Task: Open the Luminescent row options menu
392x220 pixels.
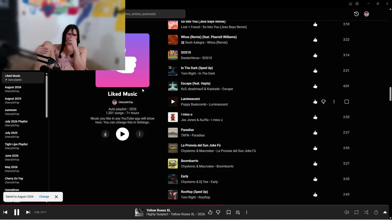Action: (334, 102)
